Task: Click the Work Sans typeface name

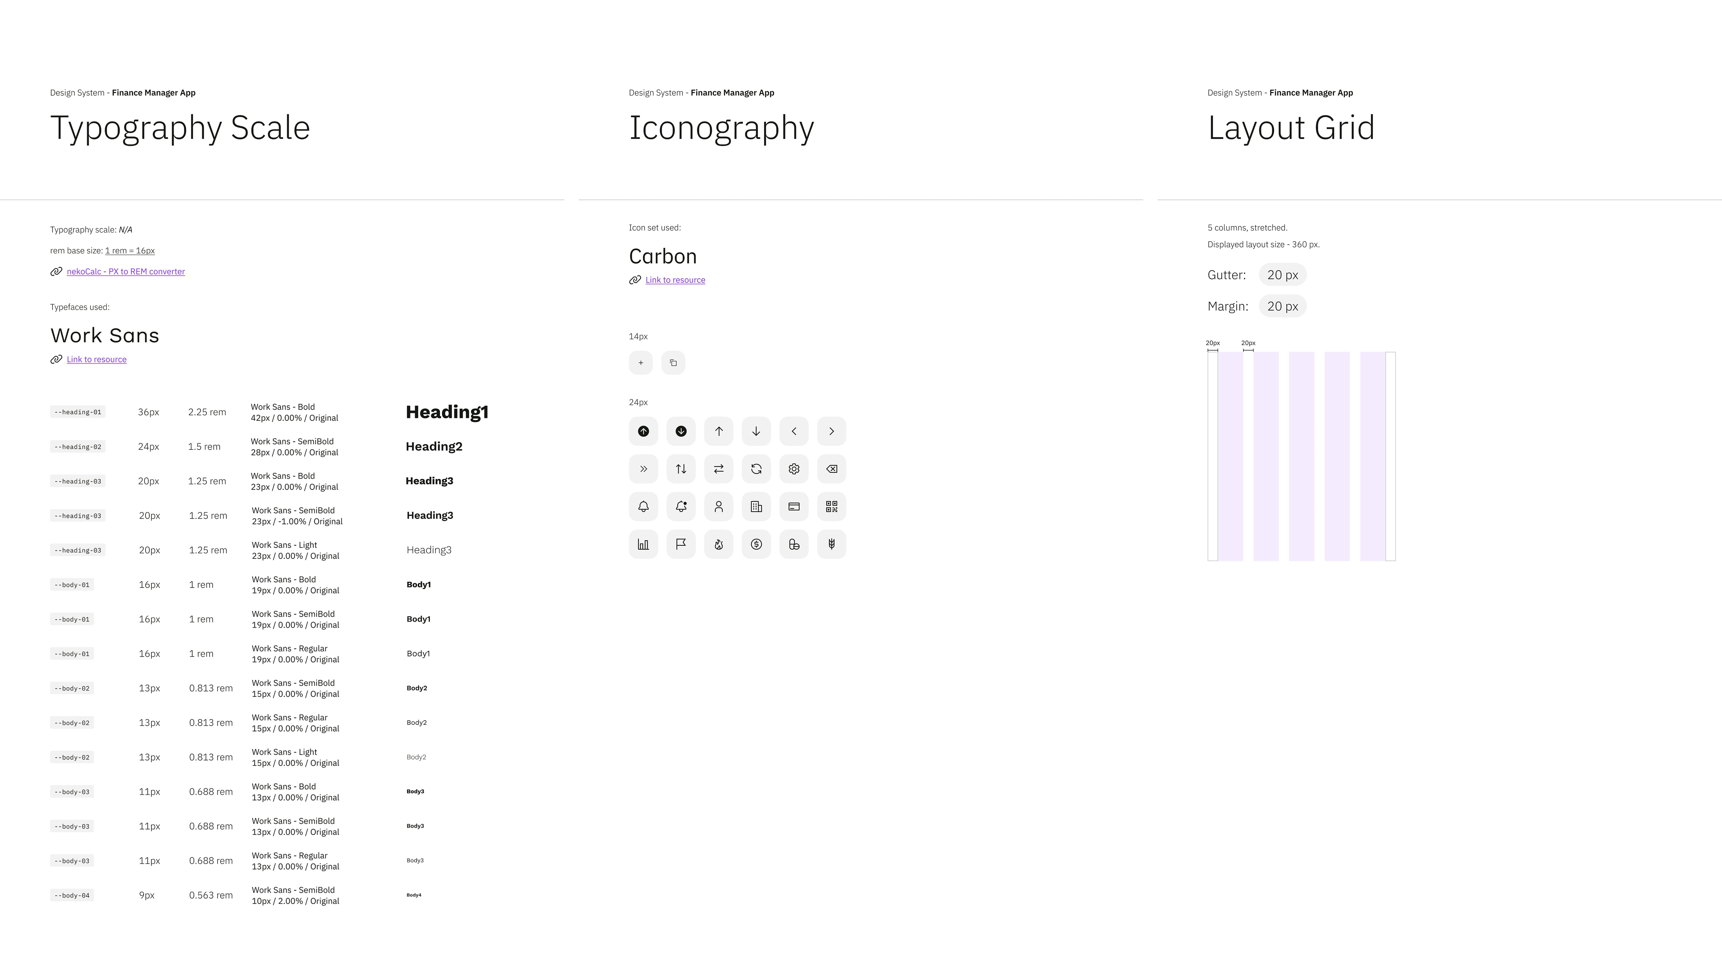Action: (105, 336)
